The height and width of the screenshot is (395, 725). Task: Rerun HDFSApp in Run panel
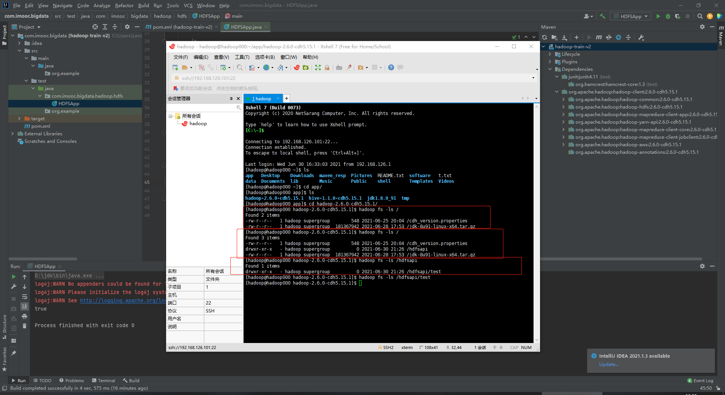click(x=14, y=277)
